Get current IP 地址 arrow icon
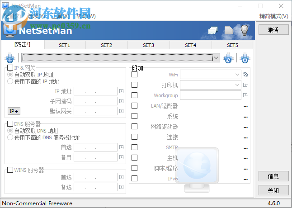Viewport: 292px width, 208px height. click(122, 91)
